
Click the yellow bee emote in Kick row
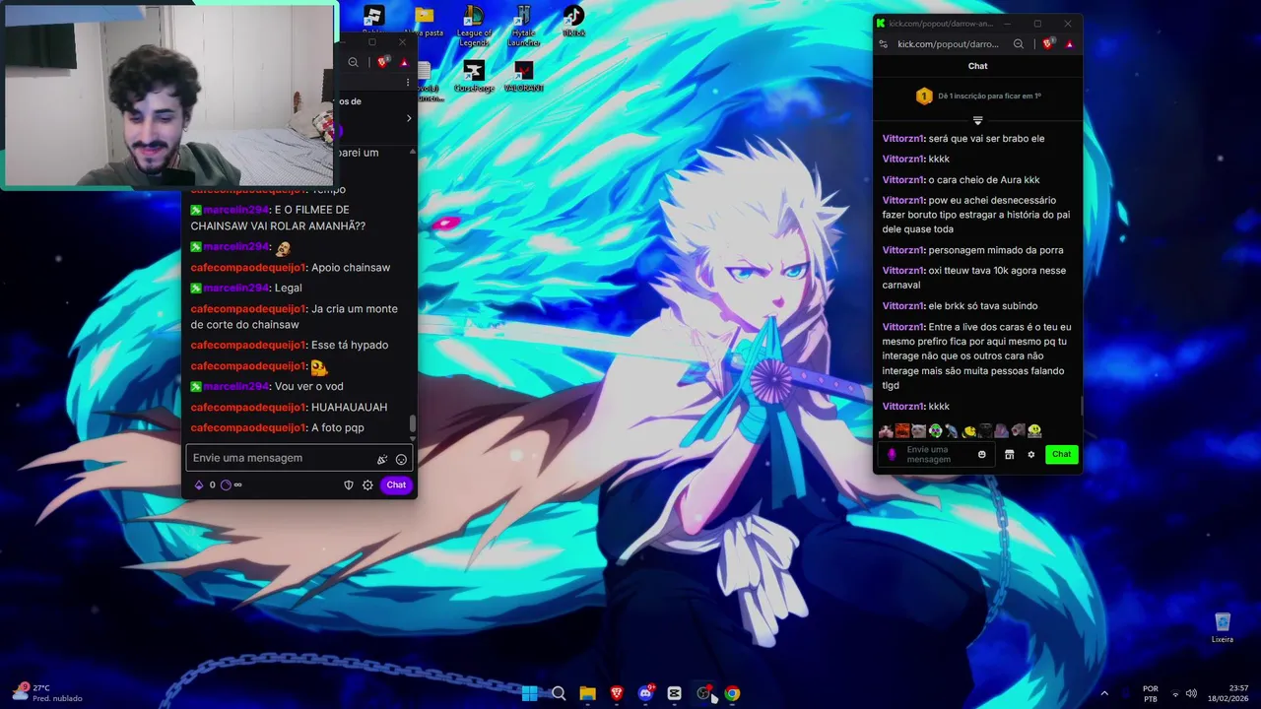(969, 431)
